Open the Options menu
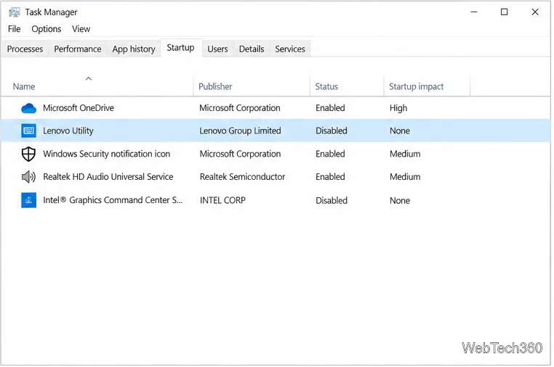This screenshot has height=367, width=554. (47, 29)
